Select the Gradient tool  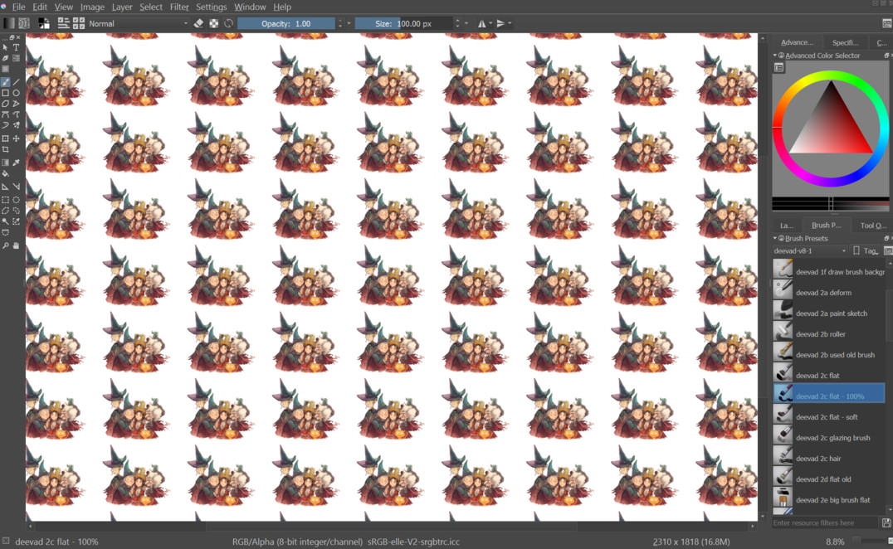click(6, 162)
